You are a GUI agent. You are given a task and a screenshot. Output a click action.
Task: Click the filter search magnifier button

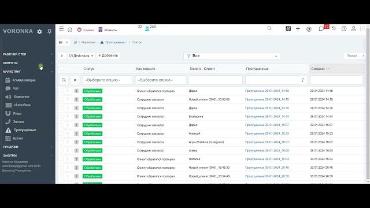pyautogui.click(x=64, y=80)
